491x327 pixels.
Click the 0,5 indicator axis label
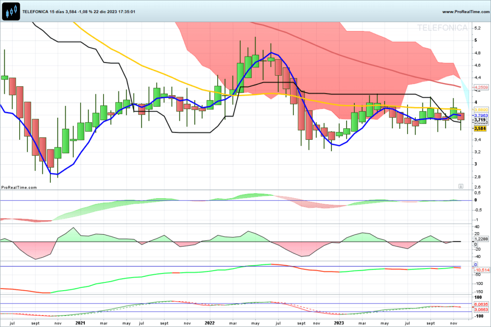pos(478,193)
